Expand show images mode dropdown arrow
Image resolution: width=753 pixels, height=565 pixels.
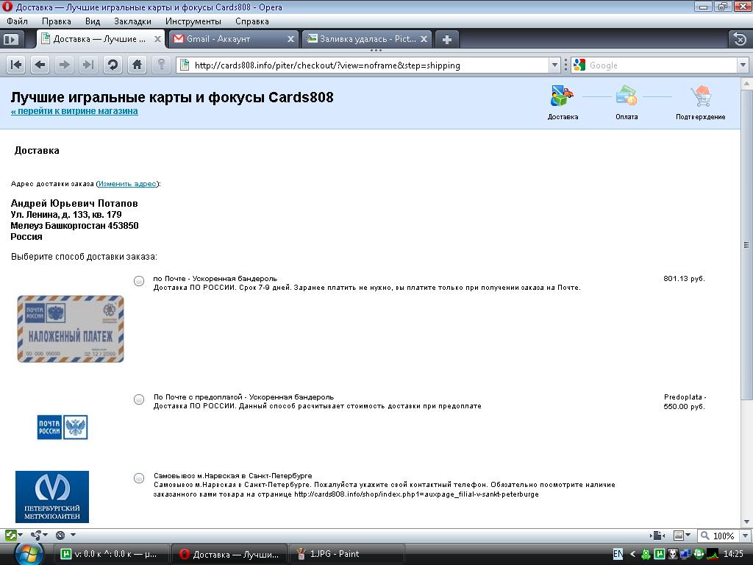tap(688, 536)
